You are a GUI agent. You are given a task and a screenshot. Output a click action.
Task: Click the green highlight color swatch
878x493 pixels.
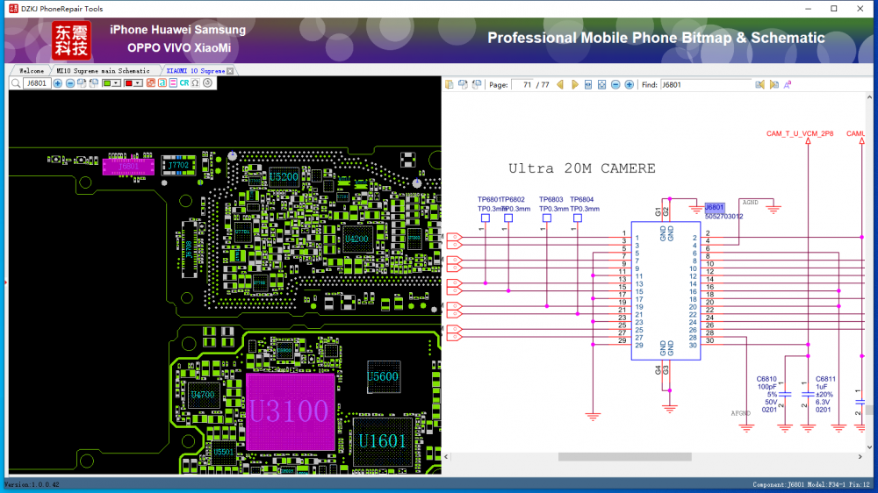(x=107, y=83)
